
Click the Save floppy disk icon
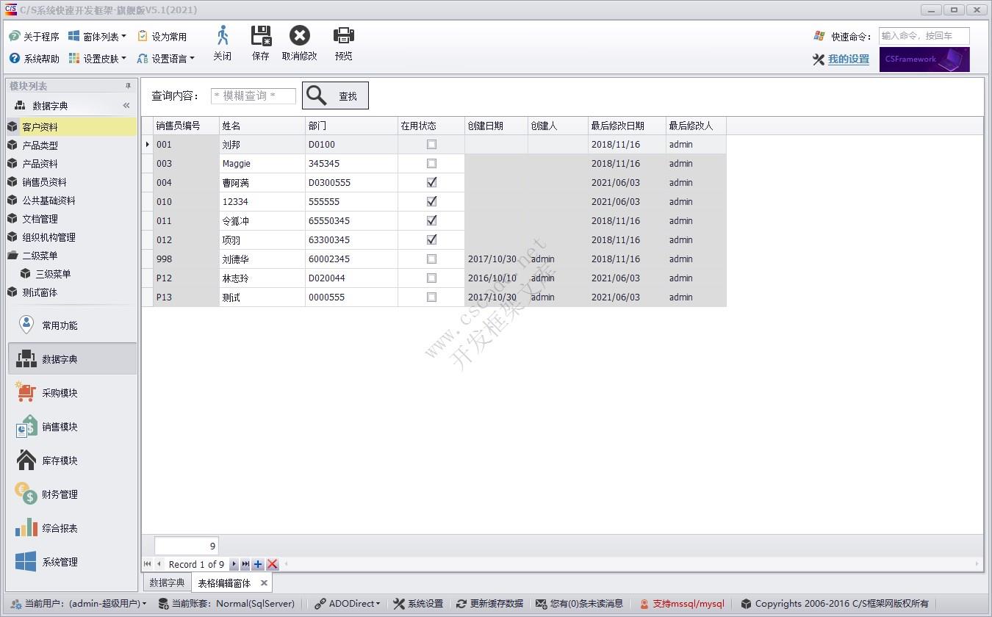click(x=261, y=36)
